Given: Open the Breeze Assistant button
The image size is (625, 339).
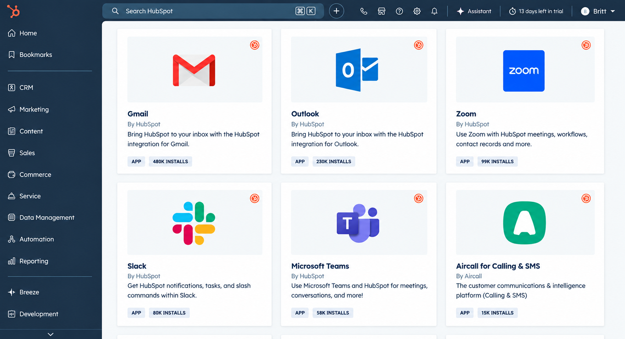Looking at the screenshot, I should (x=474, y=11).
